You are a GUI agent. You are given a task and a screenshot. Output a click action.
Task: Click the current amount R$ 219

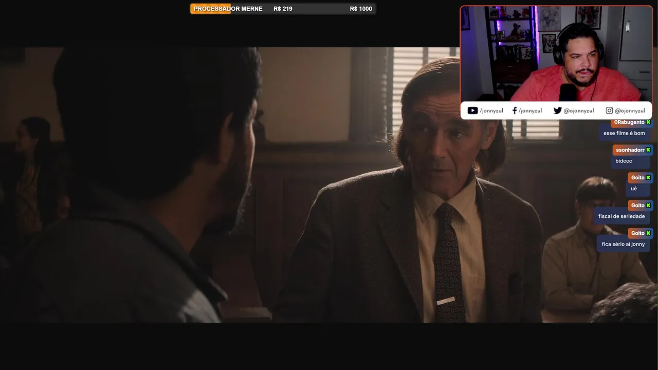click(283, 9)
